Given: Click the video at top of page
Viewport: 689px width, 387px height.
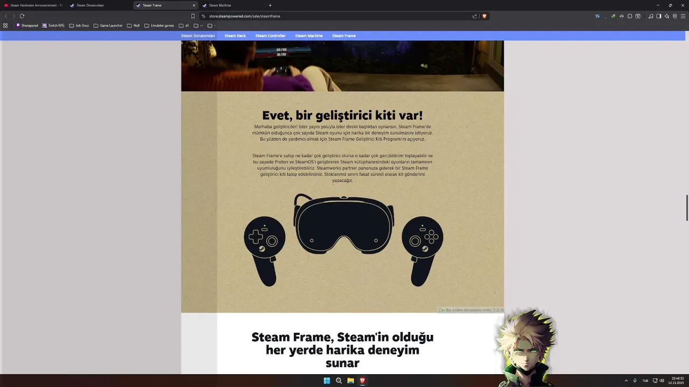Looking at the screenshot, I should tap(342, 66).
